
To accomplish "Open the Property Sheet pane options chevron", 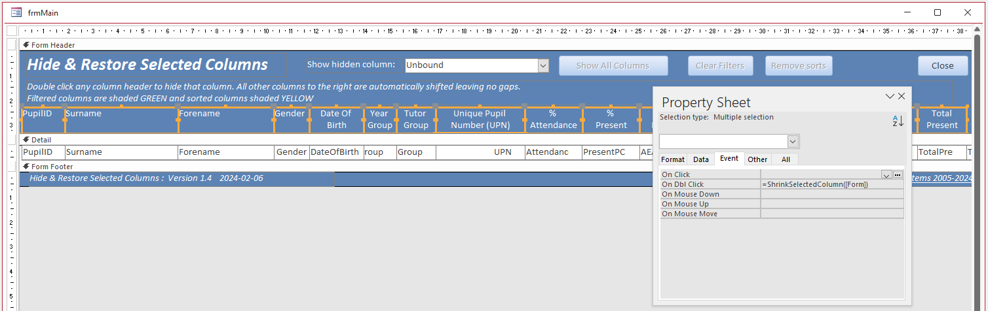I will coord(890,96).
